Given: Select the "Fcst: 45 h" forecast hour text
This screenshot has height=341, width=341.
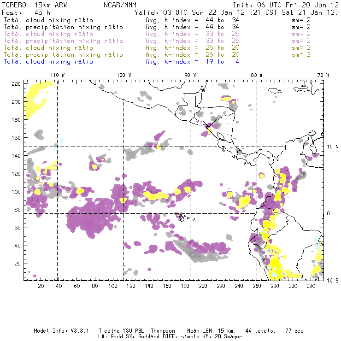Looking at the screenshot, I should pyautogui.click(x=26, y=12).
